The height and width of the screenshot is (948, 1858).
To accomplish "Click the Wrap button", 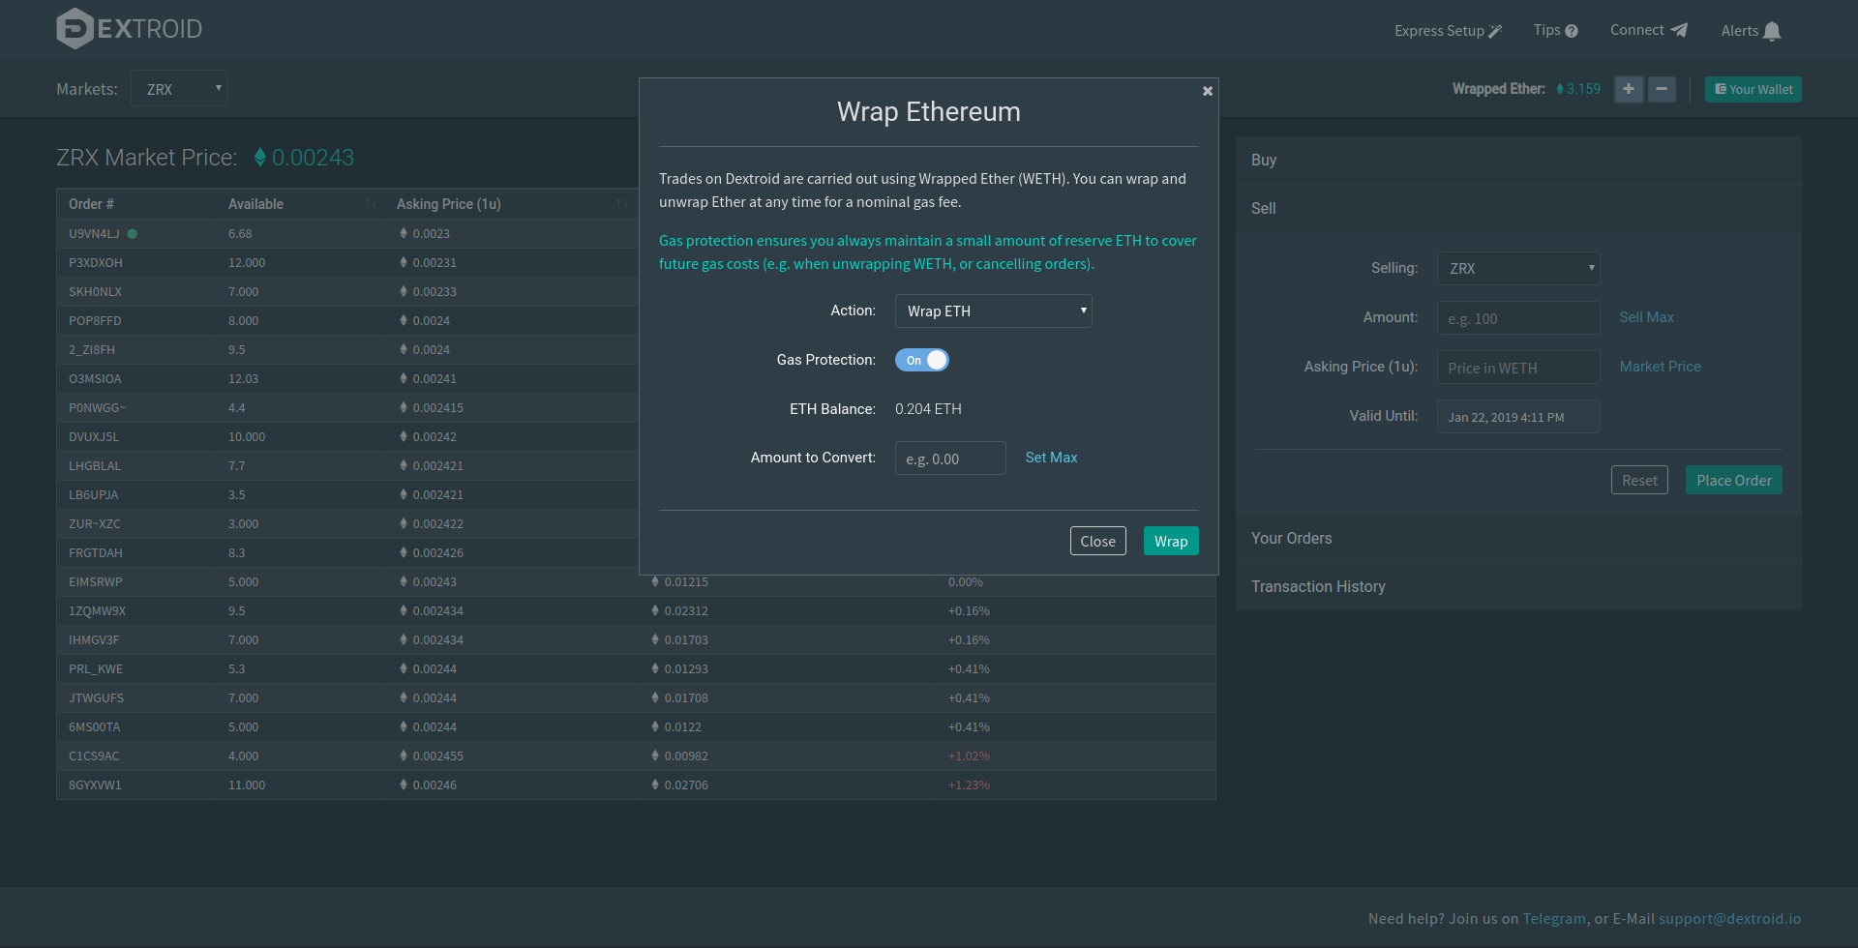I will click(x=1171, y=541).
